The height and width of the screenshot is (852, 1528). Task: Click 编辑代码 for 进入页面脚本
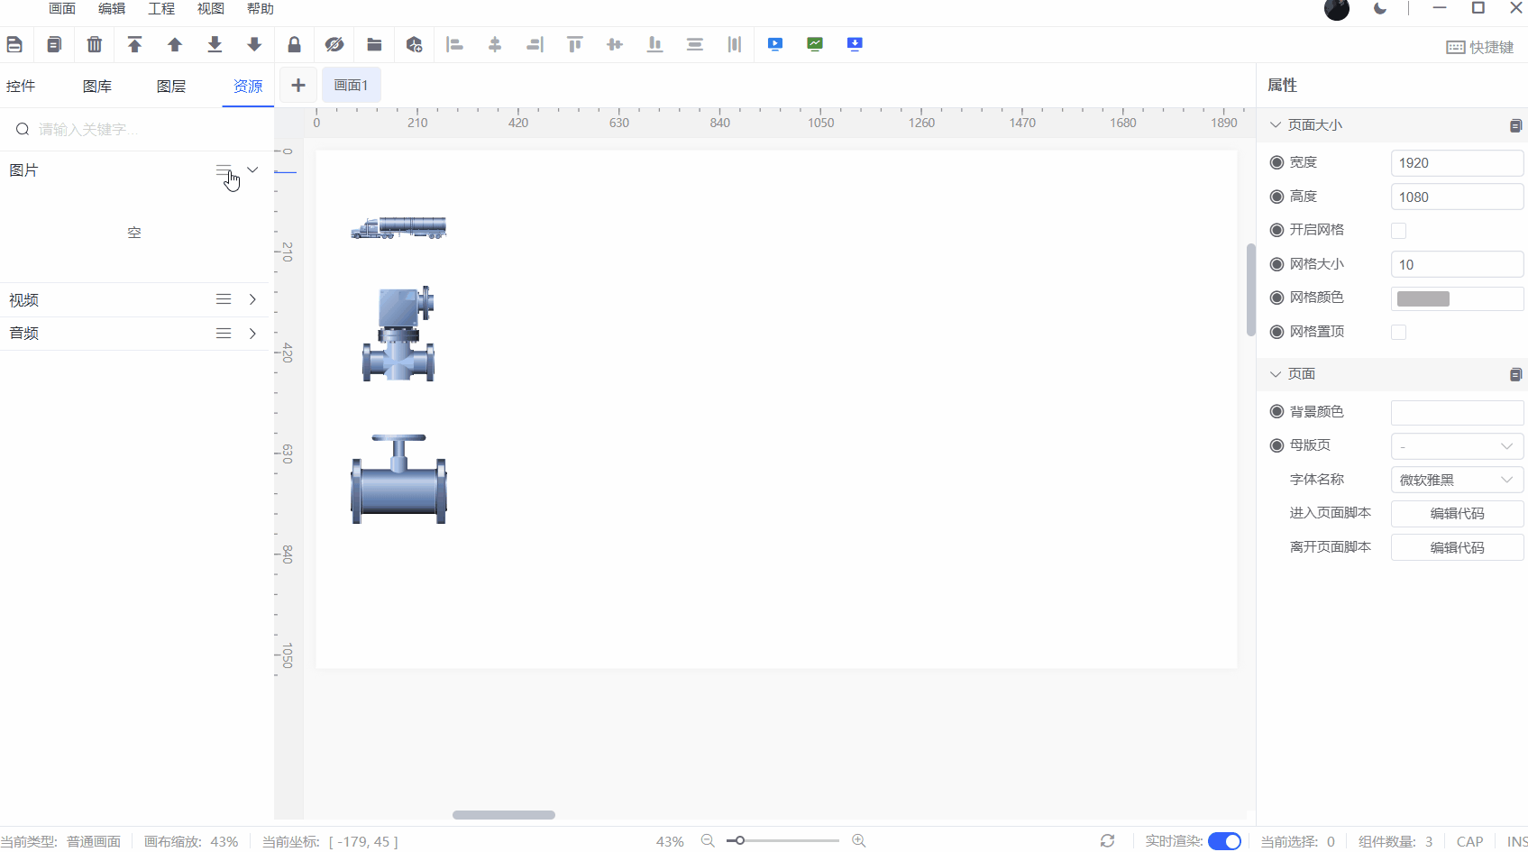click(x=1457, y=514)
